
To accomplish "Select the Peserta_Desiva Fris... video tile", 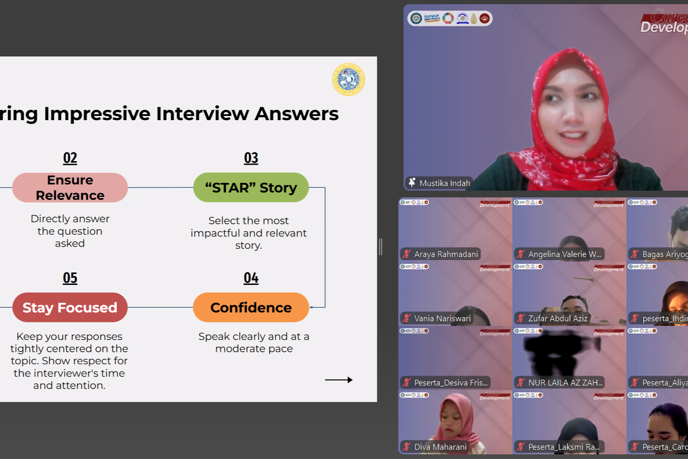I will click(455, 358).
